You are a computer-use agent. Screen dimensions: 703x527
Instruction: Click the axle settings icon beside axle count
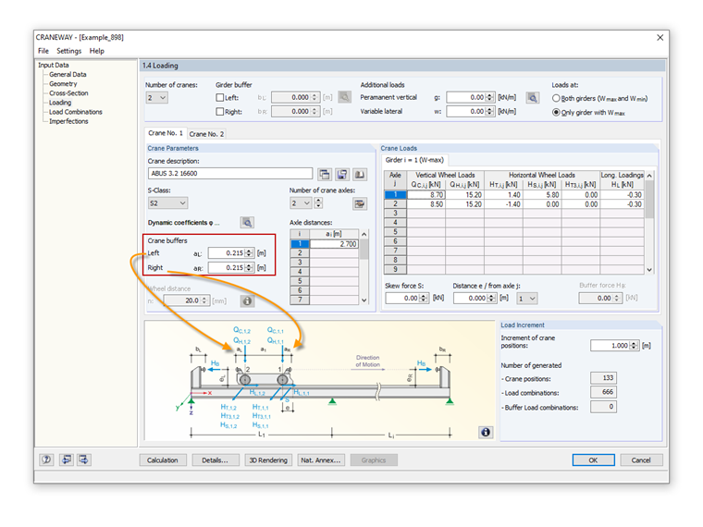point(360,202)
